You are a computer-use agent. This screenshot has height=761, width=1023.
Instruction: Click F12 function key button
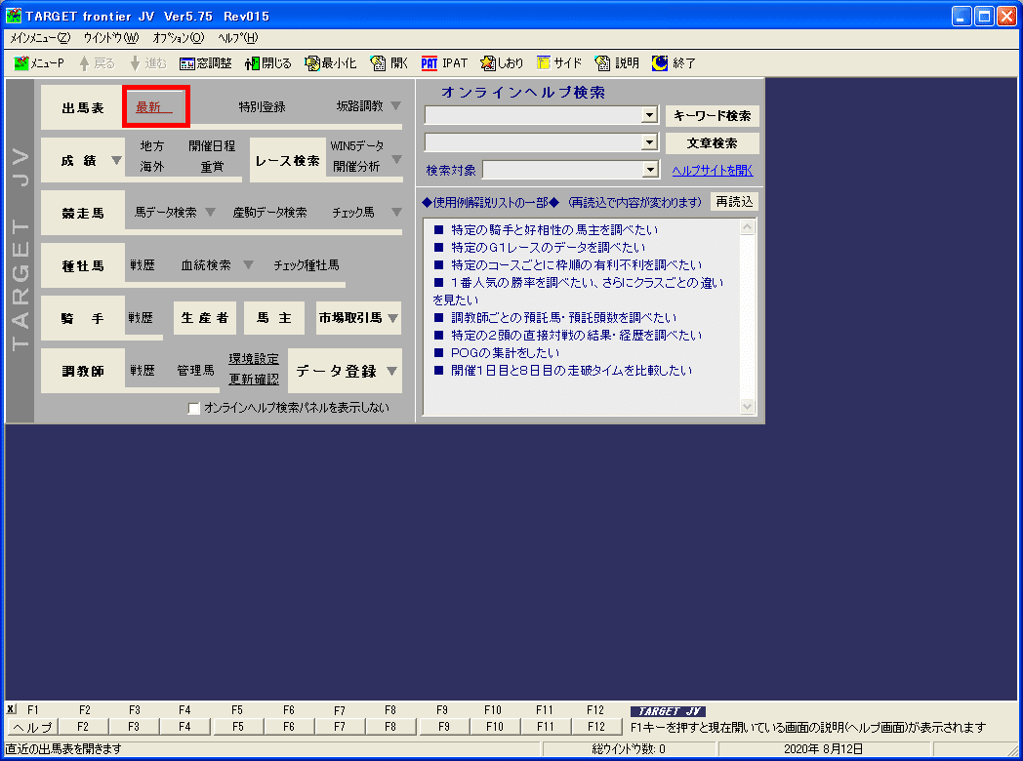[x=596, y=727]
